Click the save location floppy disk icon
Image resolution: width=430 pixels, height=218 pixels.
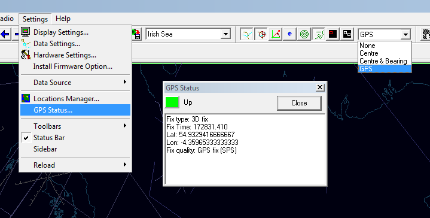coord(136,34)
